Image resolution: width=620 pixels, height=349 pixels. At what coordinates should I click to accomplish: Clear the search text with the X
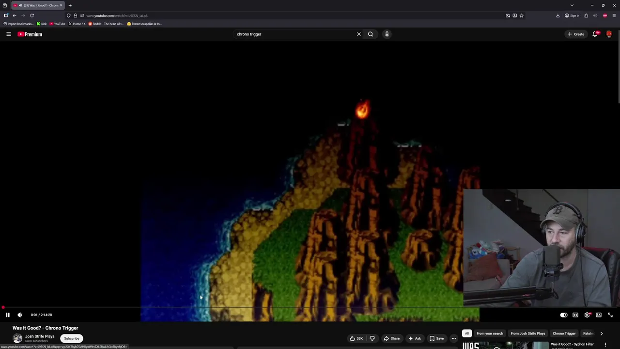[359, 34]
